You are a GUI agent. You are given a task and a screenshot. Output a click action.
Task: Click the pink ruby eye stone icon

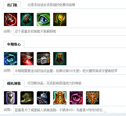tap(76, 98)
